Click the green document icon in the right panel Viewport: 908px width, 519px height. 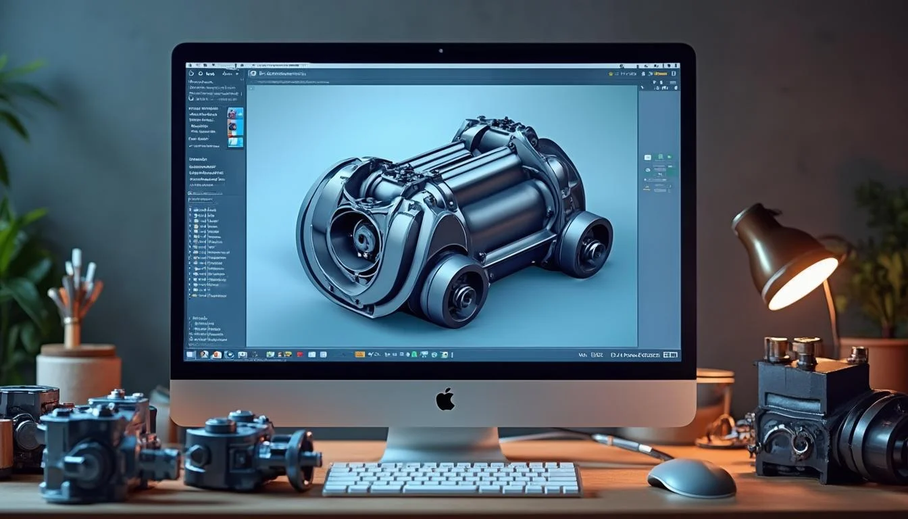click(x=660, y=157)
